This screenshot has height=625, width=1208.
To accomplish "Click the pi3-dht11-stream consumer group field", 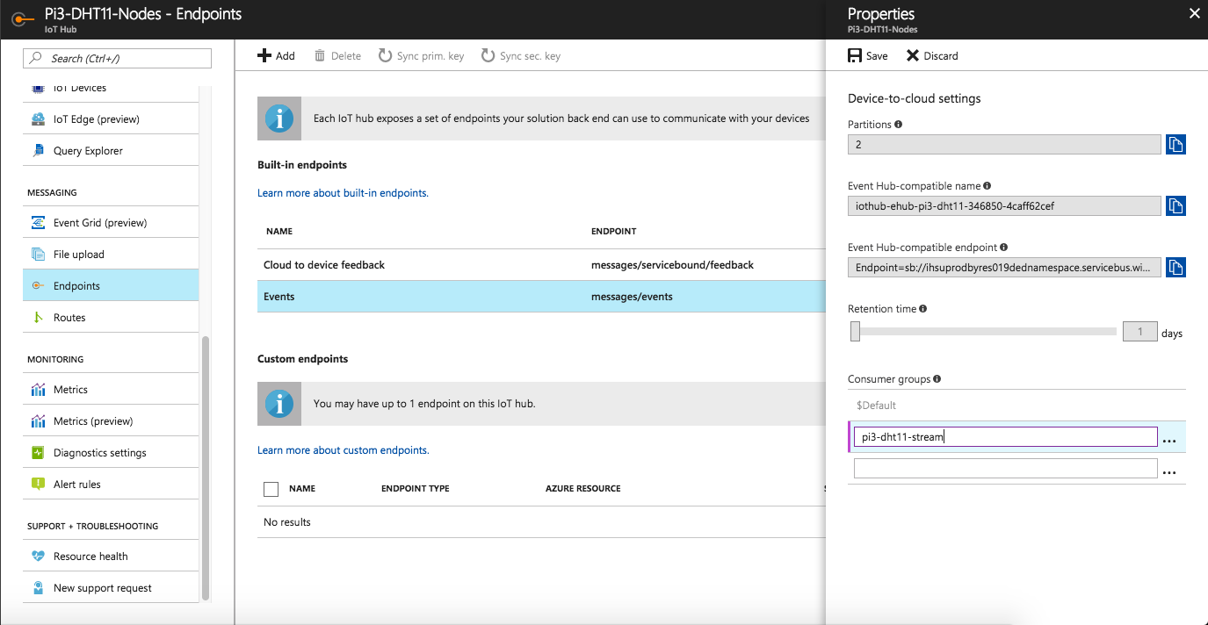I will pos(1005,437).
